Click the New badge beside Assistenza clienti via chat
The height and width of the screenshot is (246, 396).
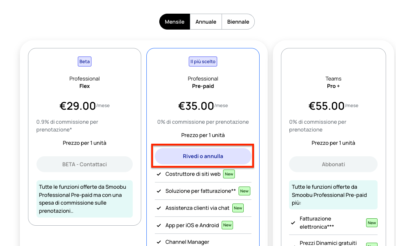(x=238, y=208)
